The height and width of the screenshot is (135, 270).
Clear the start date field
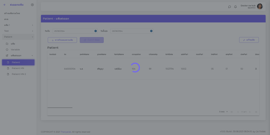[95, 31]
